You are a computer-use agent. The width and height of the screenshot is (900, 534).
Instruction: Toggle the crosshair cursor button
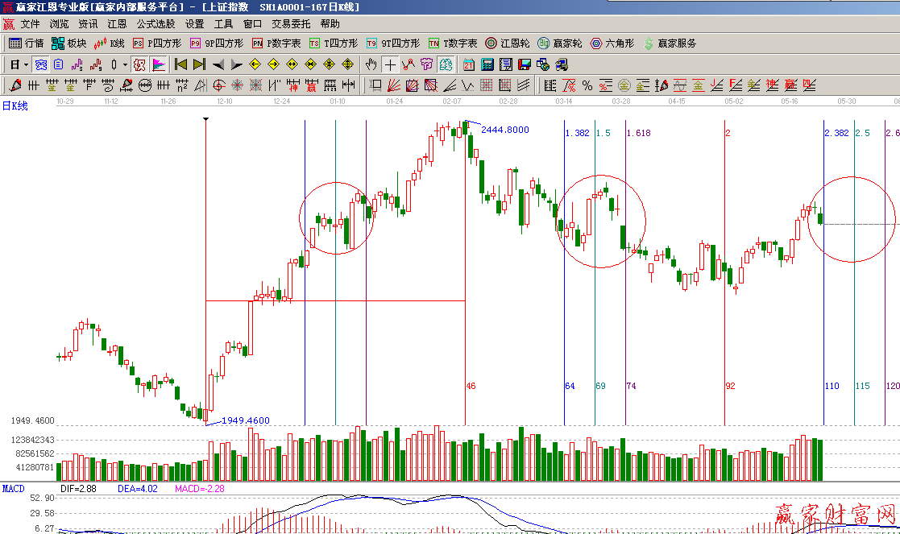point(390,64)
